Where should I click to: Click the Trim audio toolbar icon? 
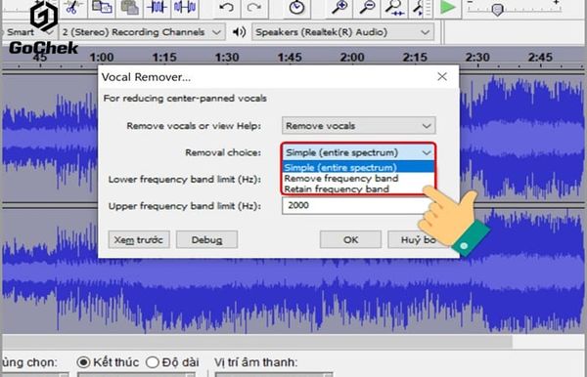[x=157, y=8]
